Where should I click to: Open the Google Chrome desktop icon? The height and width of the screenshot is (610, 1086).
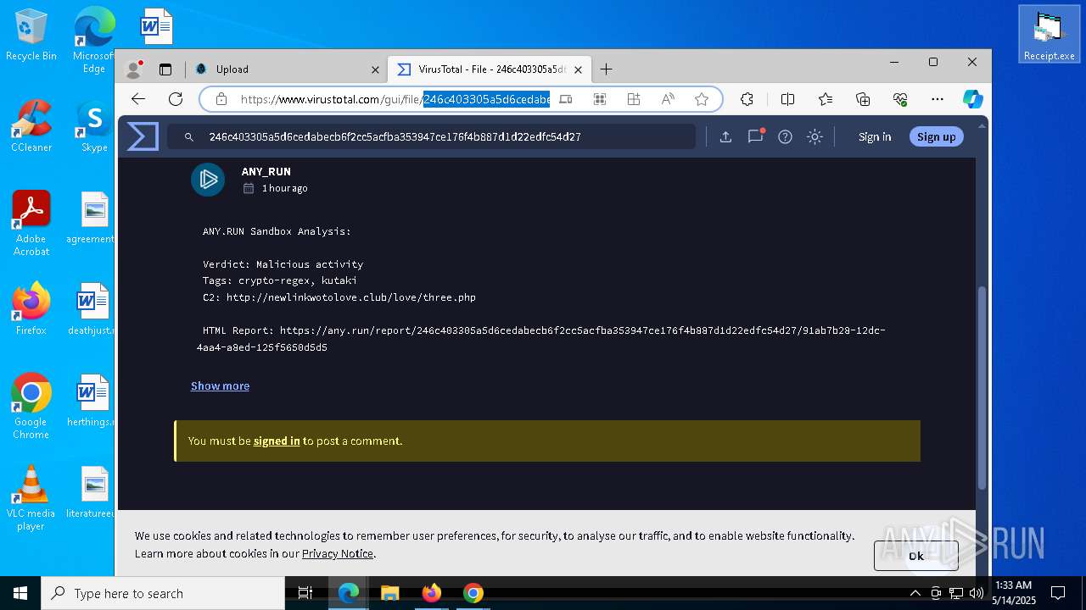click(x=31, y=407)
